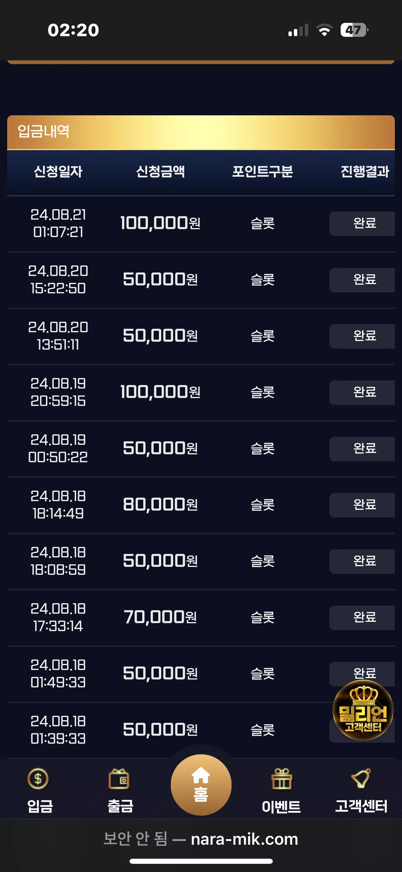
Task: Tap the 슬롯 label in 24.08.20 15:22:50 row
Action: [x=263, y=280]
